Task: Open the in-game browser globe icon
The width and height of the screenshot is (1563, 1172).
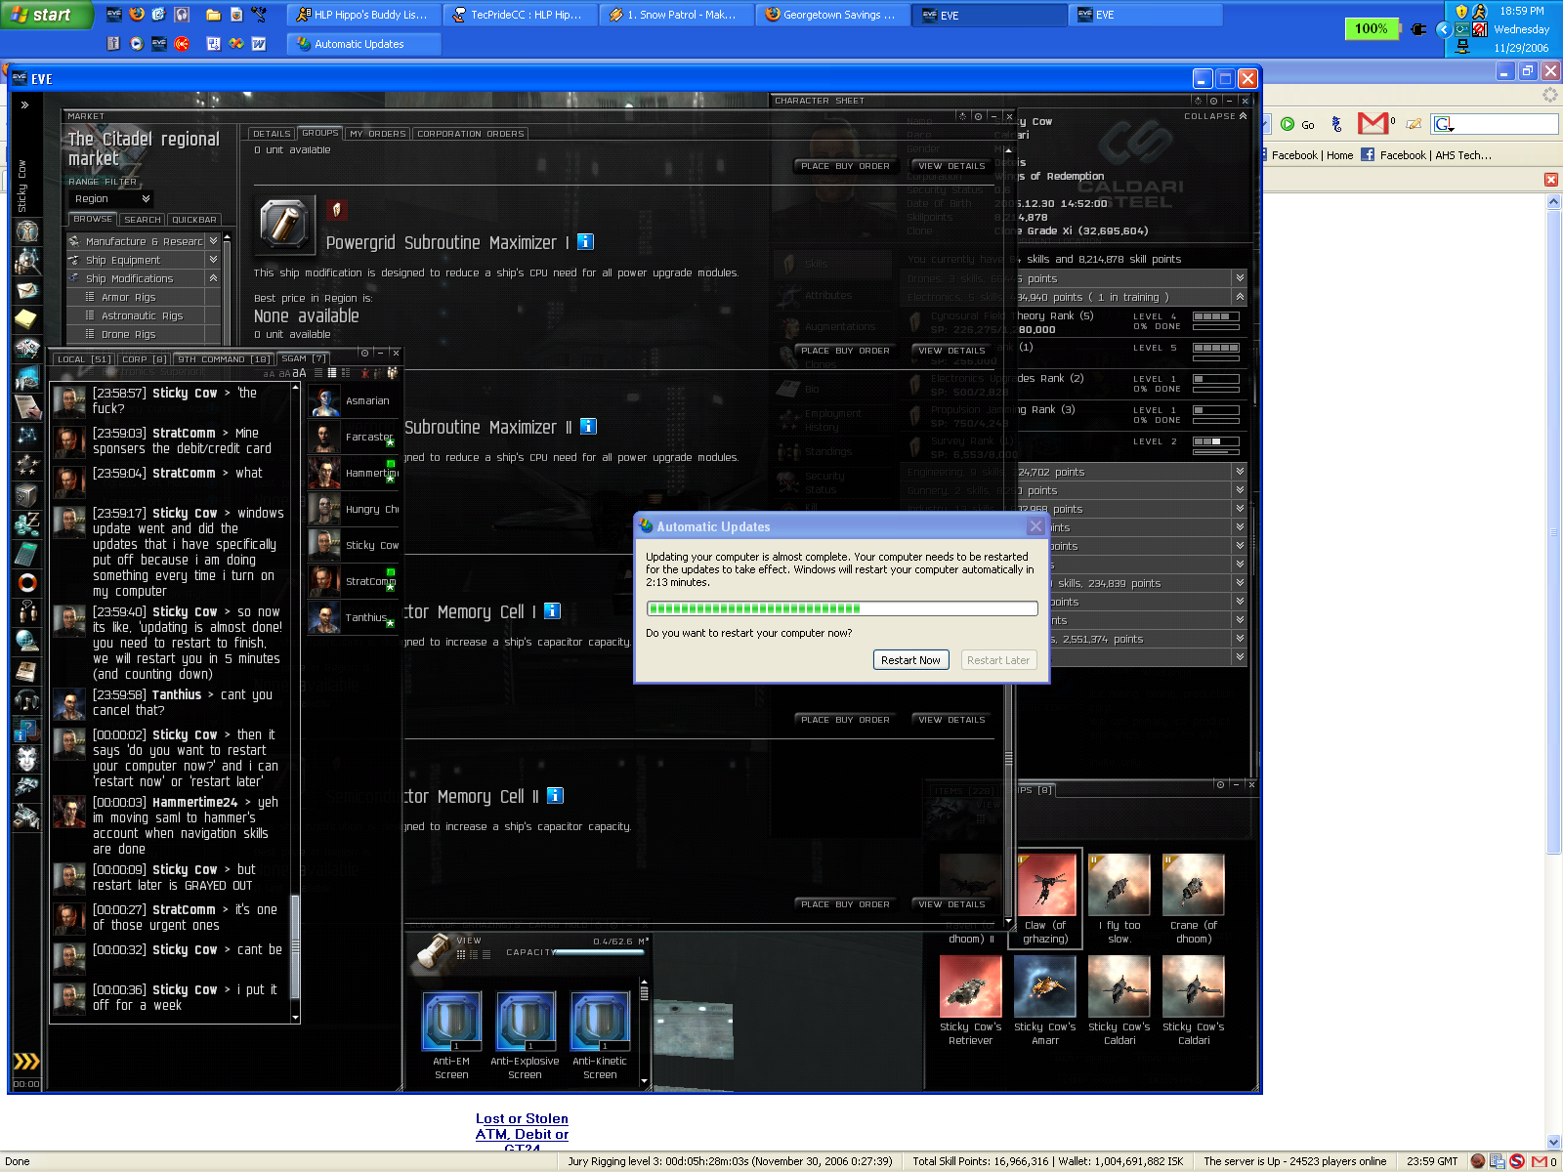Action: coord(26,642)
